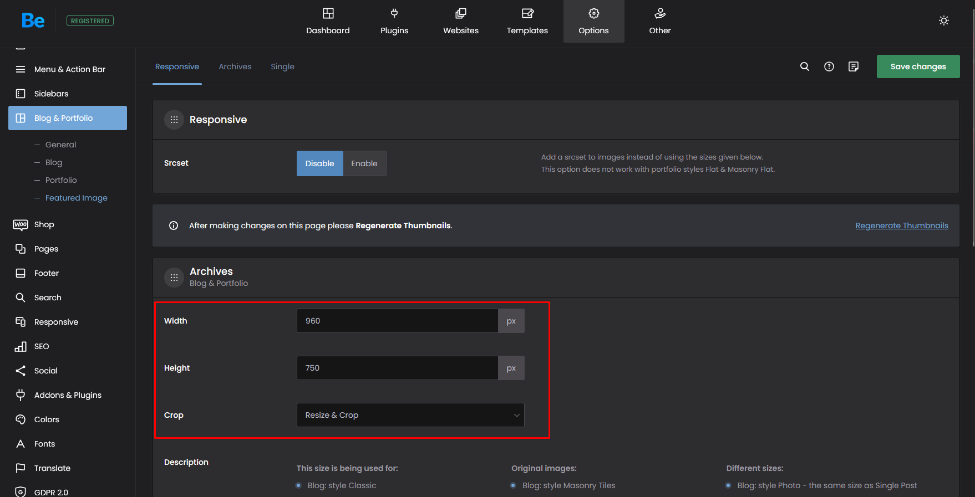
Task: Click the Menu & Action Bar hamburger icon
Action: tap(21, 69)
